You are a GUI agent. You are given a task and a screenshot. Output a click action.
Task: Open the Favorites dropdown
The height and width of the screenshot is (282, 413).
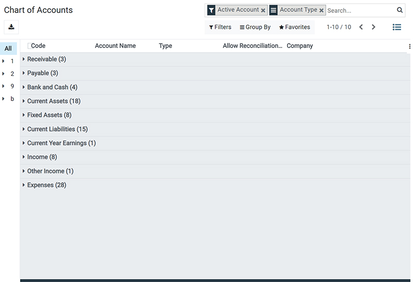tap(294, 27)
